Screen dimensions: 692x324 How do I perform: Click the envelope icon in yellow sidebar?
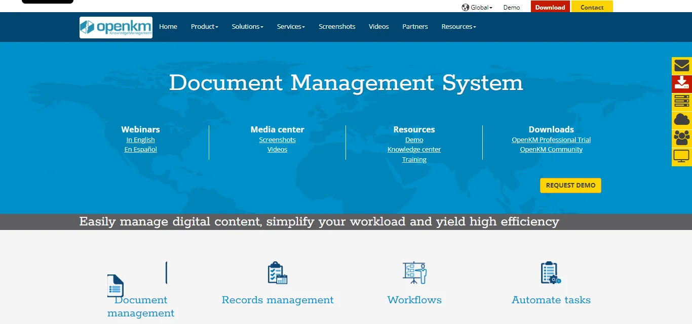(682, 66)
